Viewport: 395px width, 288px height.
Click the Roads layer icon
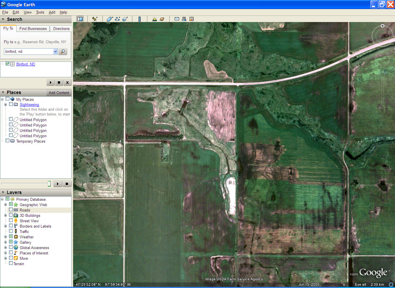pyautogui.click(x=16, y=210)
